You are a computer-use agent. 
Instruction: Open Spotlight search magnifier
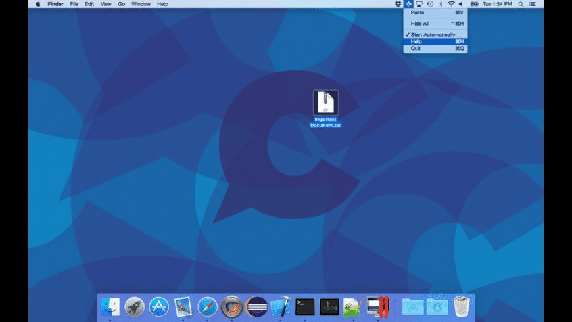coord(521,4)
